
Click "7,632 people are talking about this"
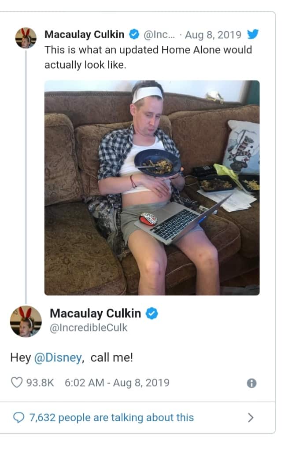(111, 417)
